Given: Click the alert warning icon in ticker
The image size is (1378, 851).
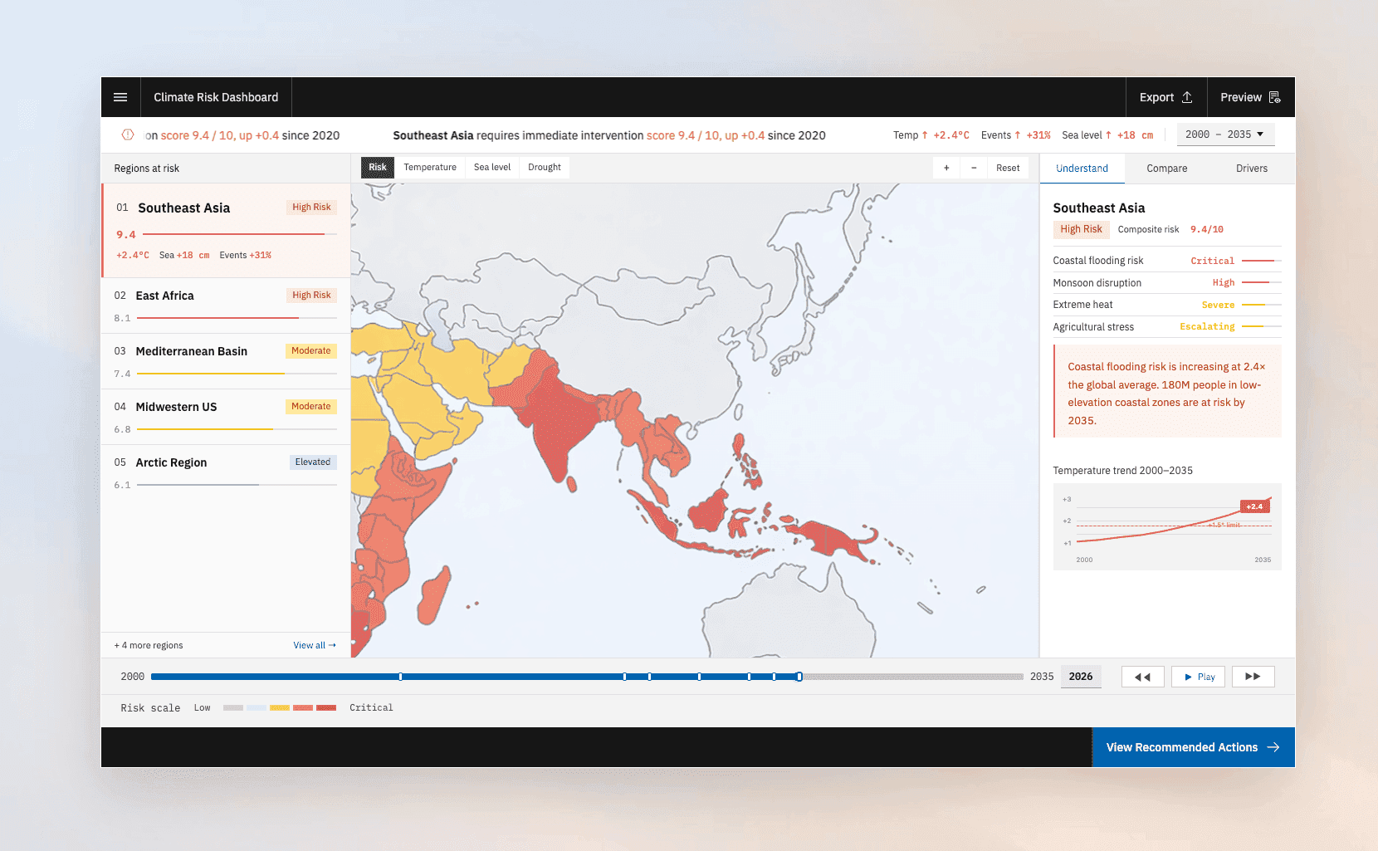Looking at the screenshot, I should [x=128, y=134].
